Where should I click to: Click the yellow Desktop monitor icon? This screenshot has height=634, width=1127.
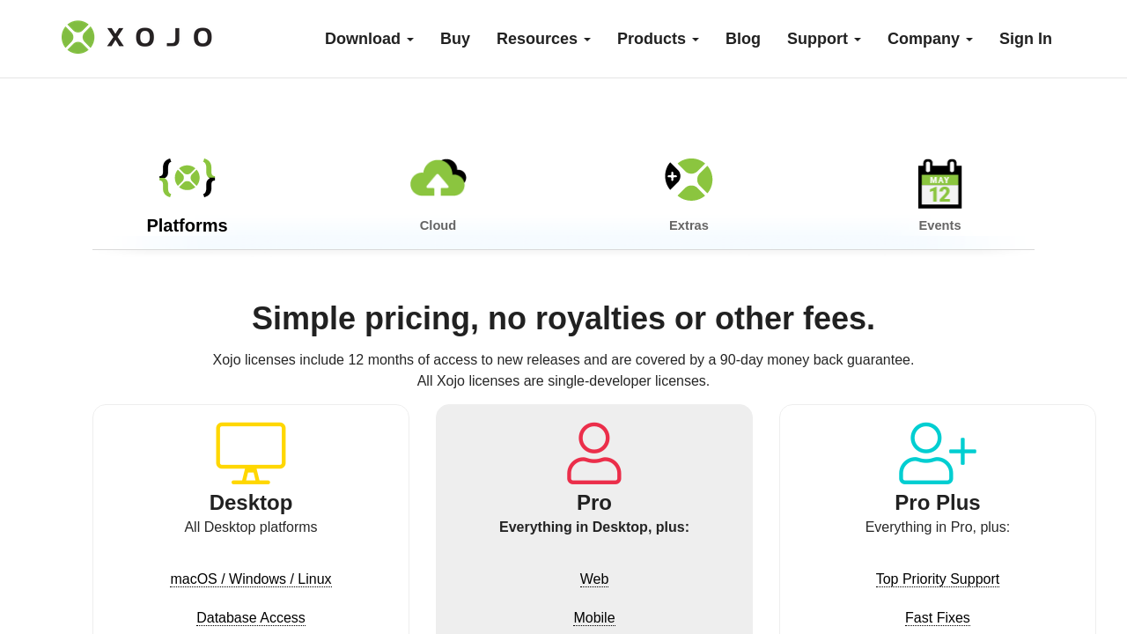251,453
